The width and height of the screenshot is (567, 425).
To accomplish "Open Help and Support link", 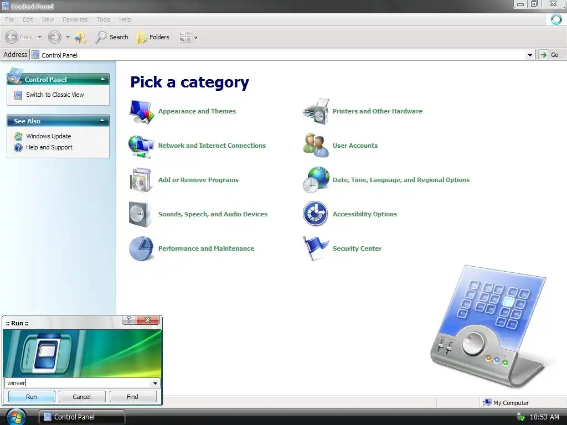I will point(49,147).
